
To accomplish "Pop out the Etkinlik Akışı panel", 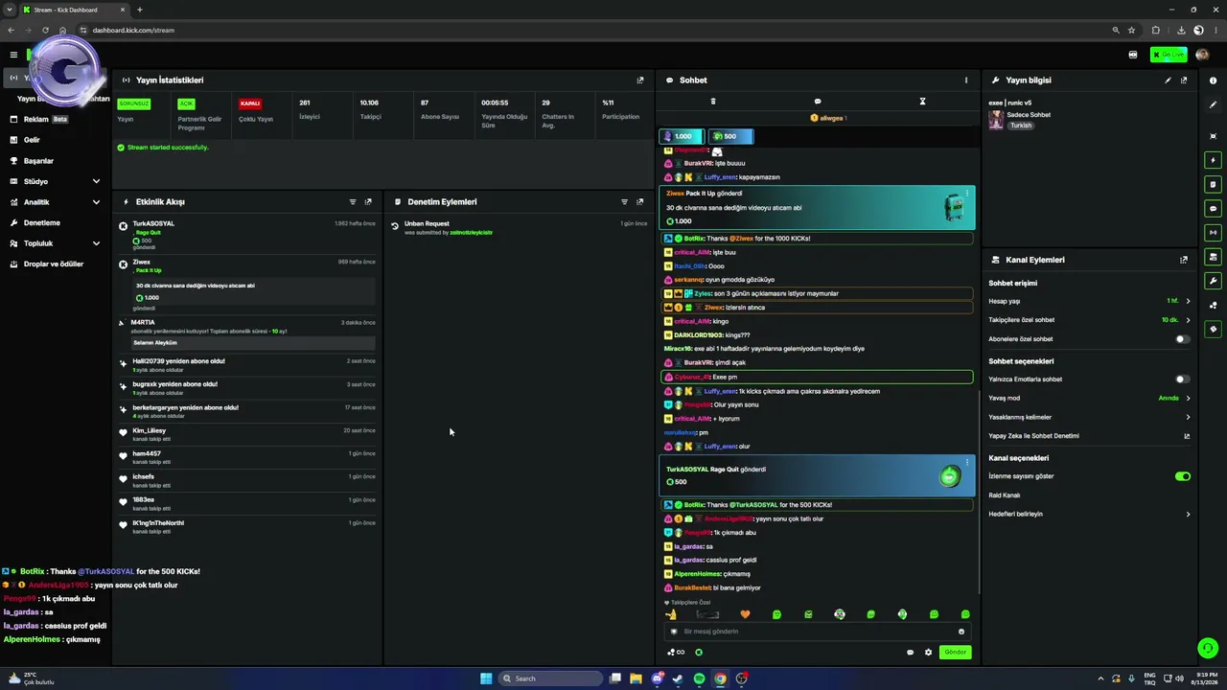I will [368, 202].
